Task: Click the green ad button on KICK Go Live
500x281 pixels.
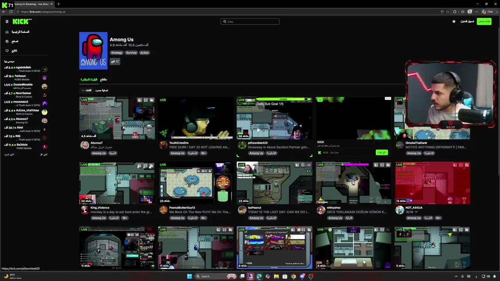Action: point(382,152)
